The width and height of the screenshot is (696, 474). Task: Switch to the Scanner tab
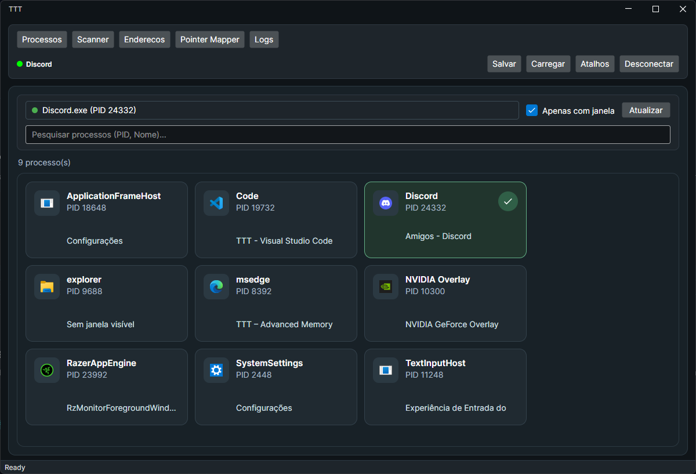coord(93,39)
